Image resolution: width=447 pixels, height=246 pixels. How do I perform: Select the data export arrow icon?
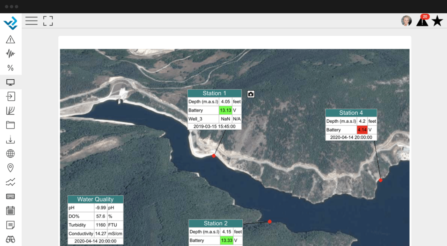tap(10, 96)
